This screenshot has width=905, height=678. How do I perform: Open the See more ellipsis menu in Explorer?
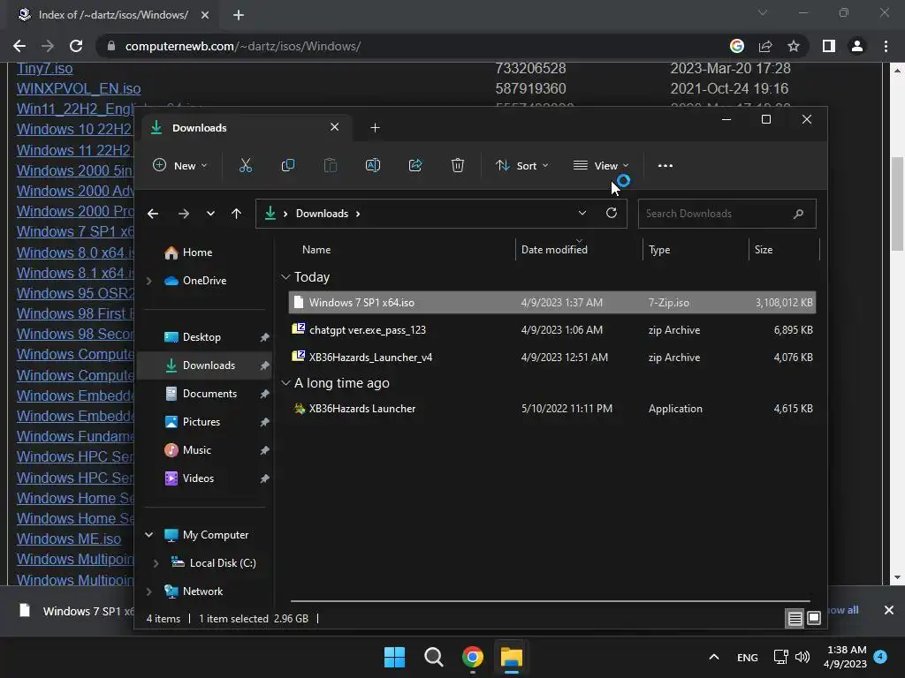click(x=665, y=165)
